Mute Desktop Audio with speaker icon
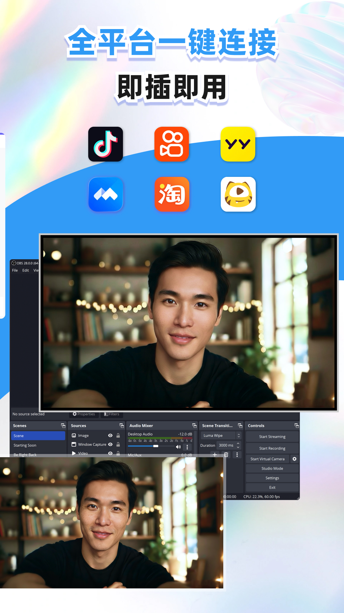The width and height of the screenshot is (344, 613). 178,447
